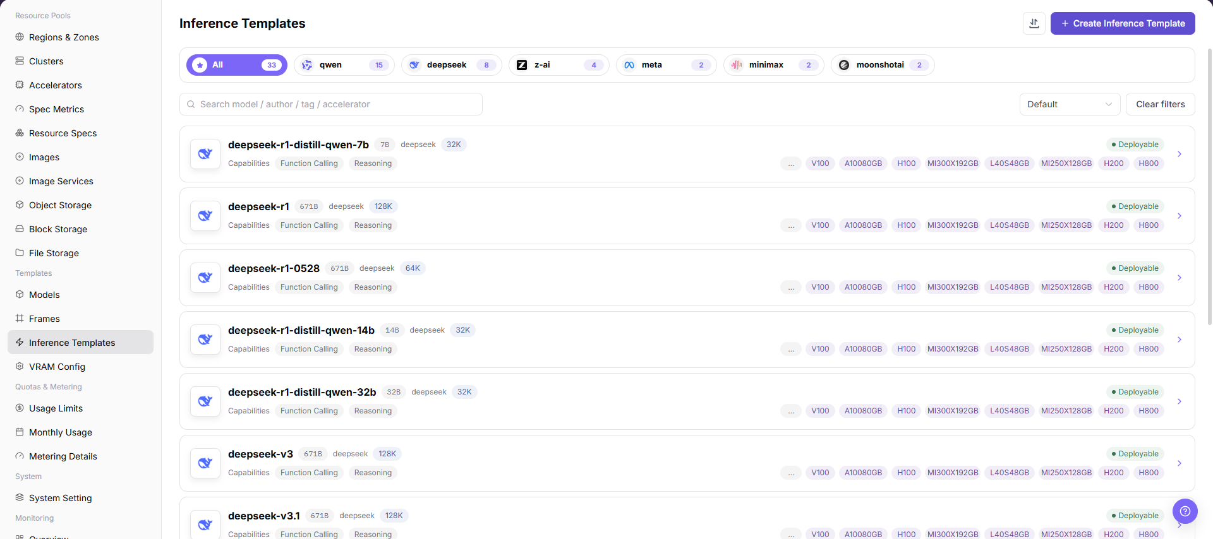Click the Inference Templates lightning icon
Viewport: 1213px width, 539px height.
click(x=20, y=343)
